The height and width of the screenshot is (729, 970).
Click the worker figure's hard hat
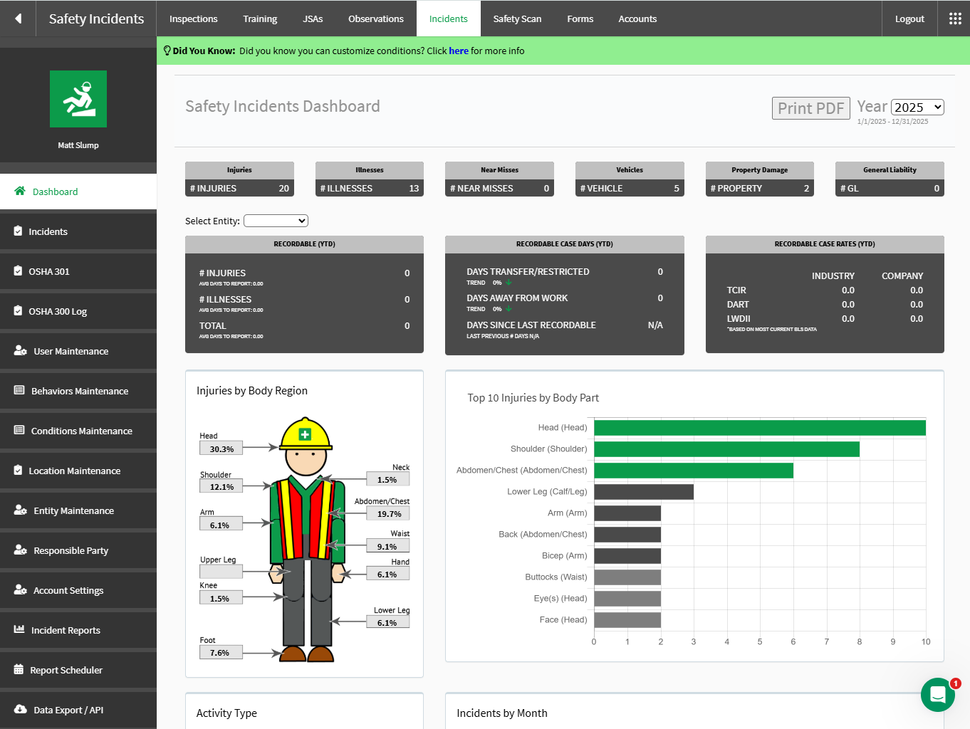pos(306,434)
